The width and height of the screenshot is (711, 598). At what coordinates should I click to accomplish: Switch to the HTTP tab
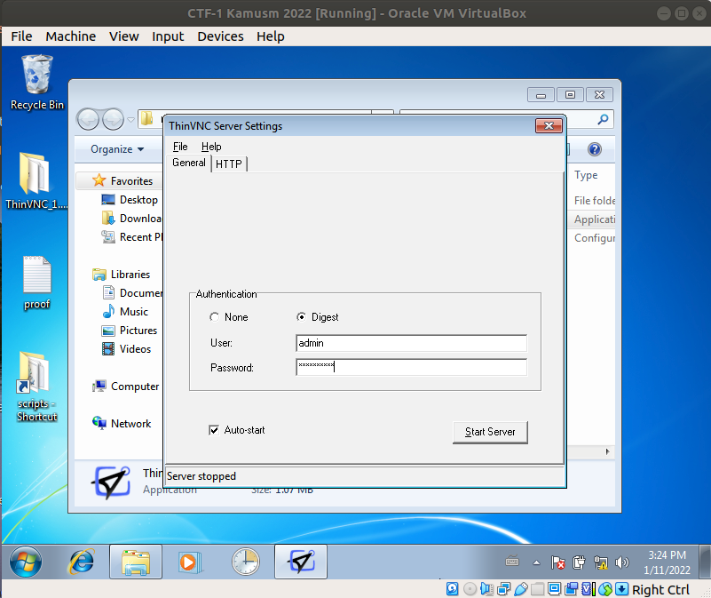pyautogui.click(x=229, y=163)
